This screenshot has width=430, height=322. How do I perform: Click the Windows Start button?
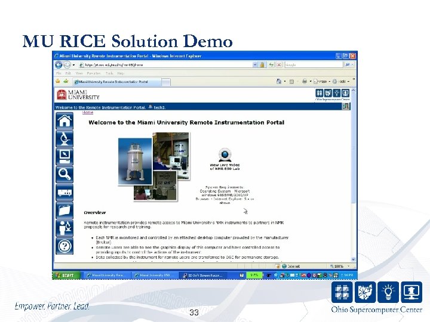pos(66,275)
